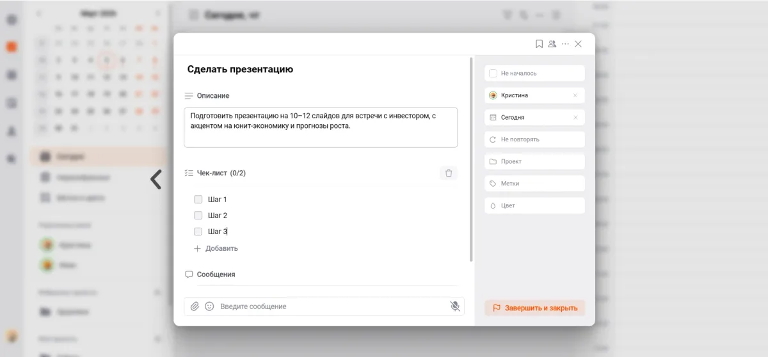Click Добавить to add checklist item
Image resolution: width=768 pixels, height=357 pixels.
coord(216,248)
